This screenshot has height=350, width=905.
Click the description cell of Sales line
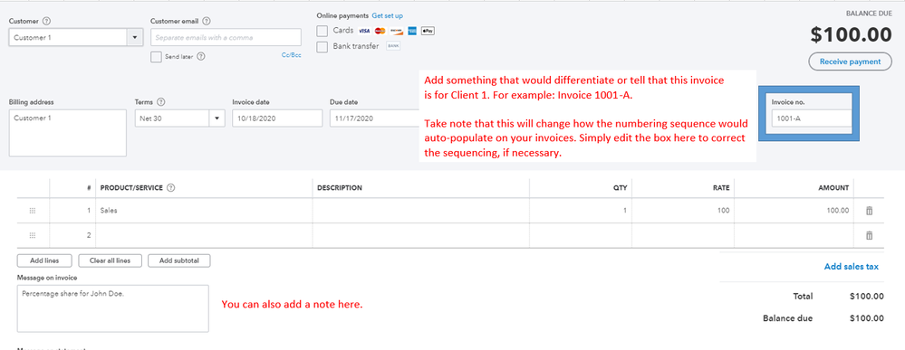(421, 211)
